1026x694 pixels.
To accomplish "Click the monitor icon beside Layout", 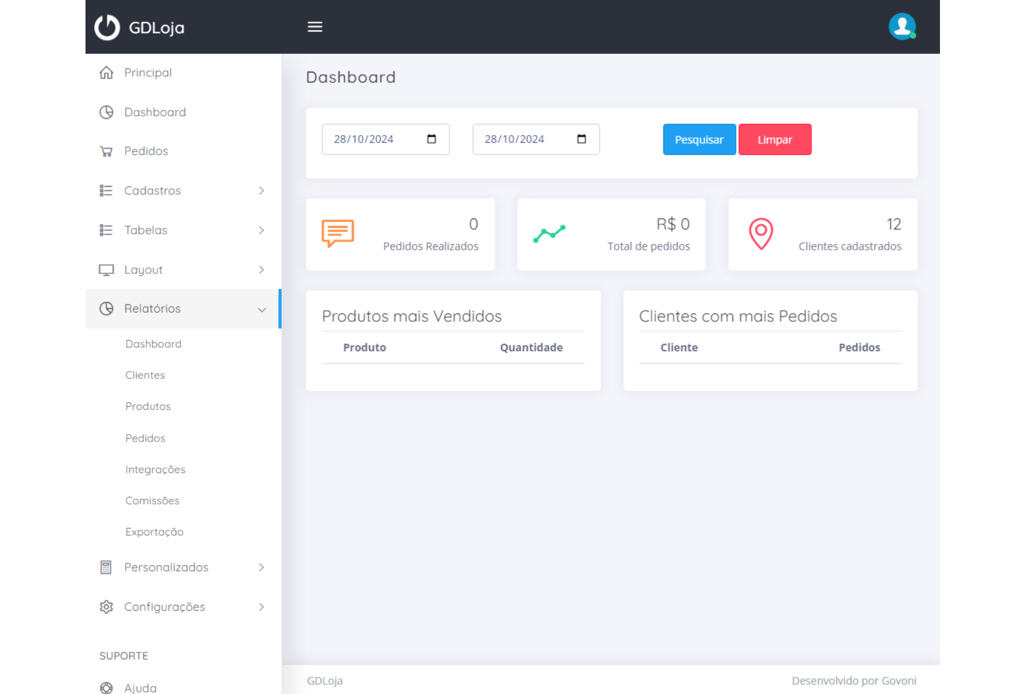I will (106, 270).
